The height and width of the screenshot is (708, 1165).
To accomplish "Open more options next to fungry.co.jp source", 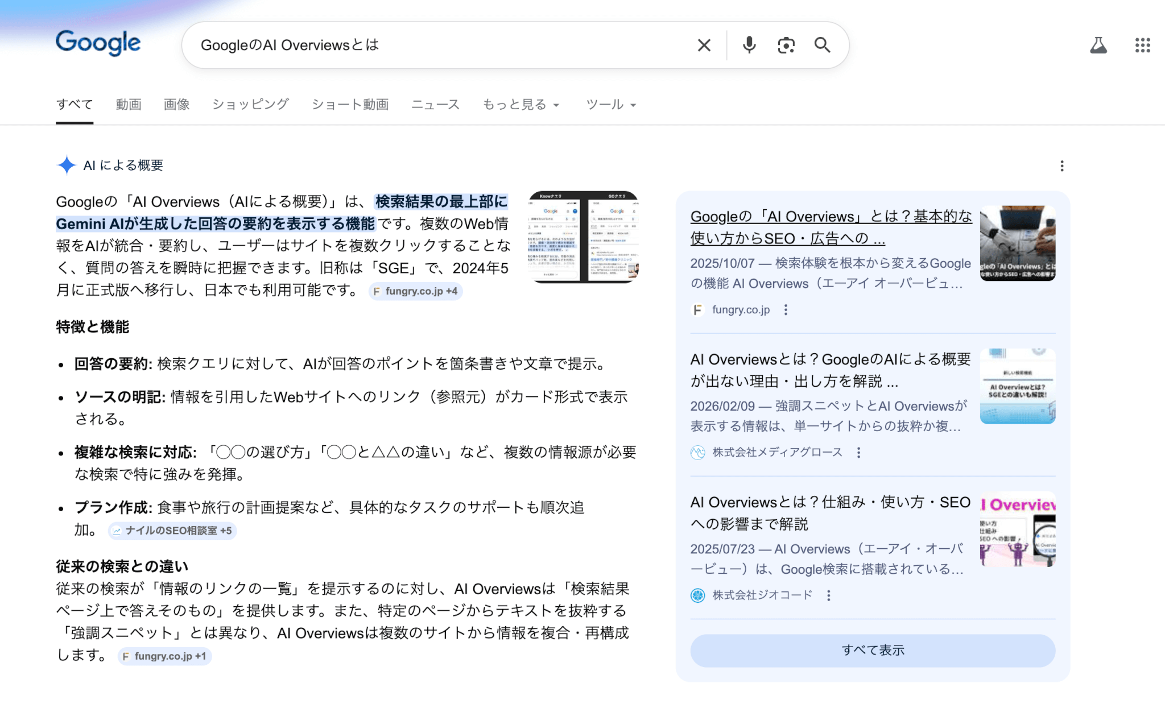I will (x=786, y=310).
